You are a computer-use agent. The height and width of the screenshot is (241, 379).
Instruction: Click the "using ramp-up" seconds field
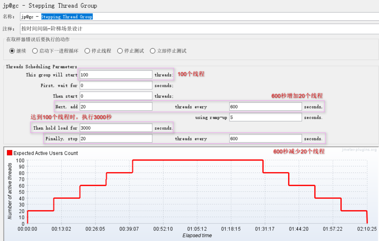265,117
